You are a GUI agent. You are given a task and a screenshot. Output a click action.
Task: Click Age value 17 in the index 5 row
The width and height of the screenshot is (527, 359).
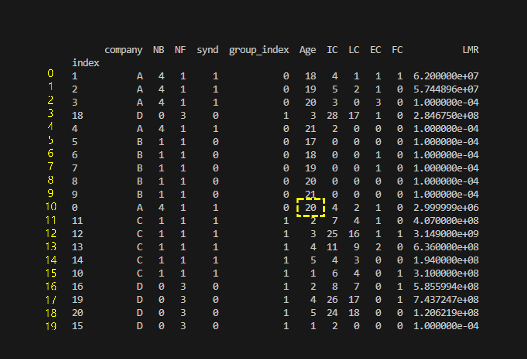coord(311,142)
